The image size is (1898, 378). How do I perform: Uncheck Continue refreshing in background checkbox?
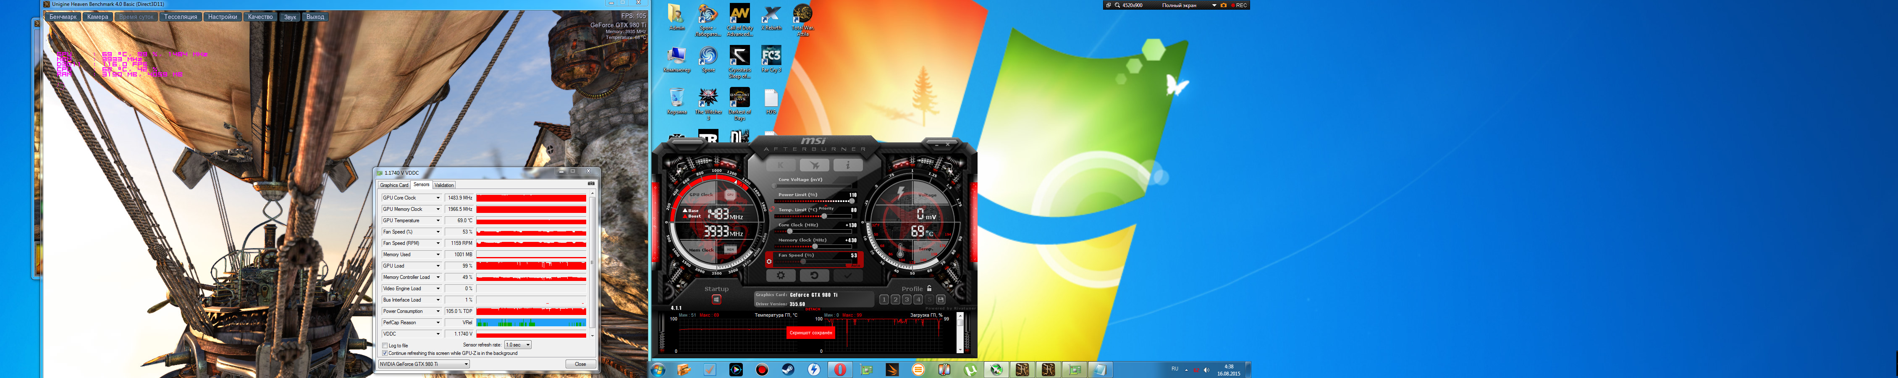[385, 353]
